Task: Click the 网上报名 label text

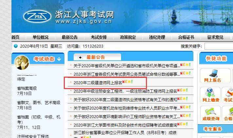Action: pyautogui.click(x=212, y=80)
